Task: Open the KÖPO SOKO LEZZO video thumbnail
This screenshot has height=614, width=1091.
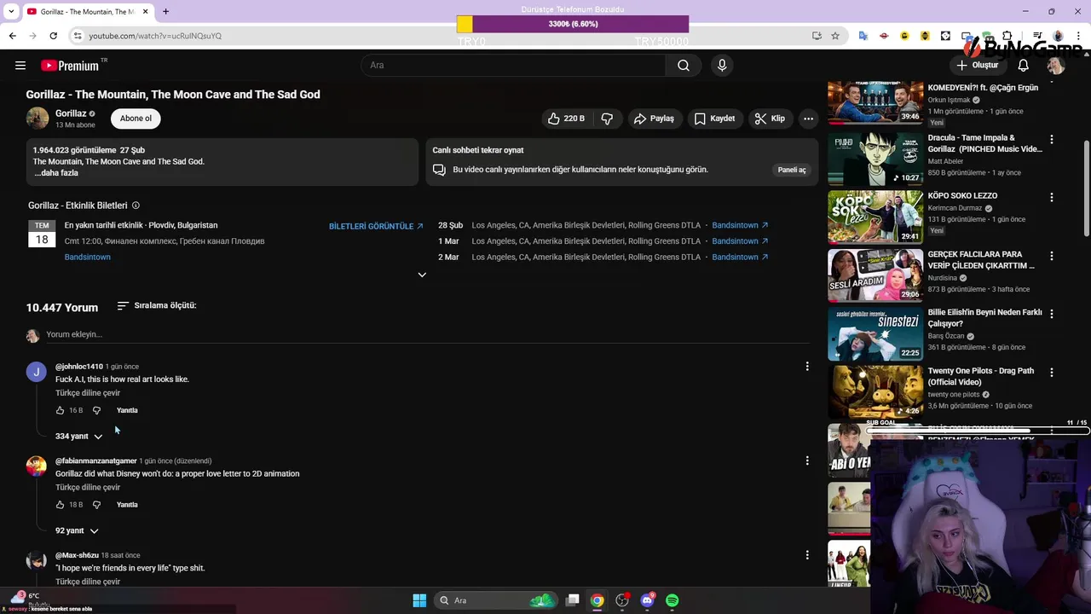Action: [x=875, y=217]
